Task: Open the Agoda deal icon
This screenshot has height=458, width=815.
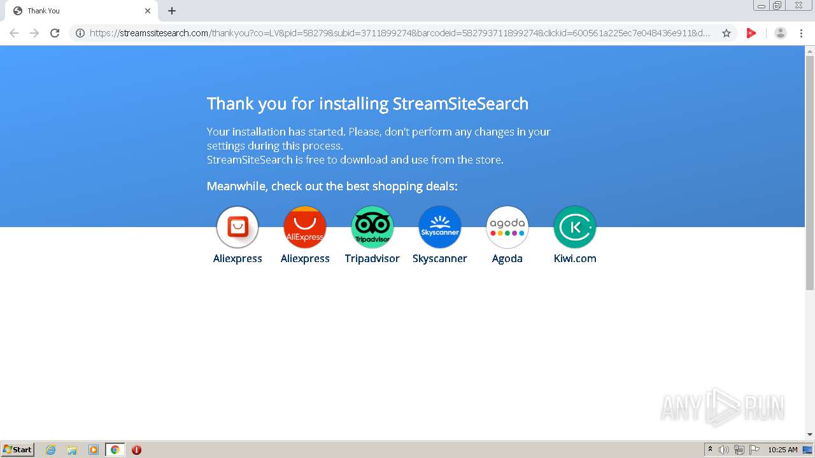Action: click(x=507, y=227)
